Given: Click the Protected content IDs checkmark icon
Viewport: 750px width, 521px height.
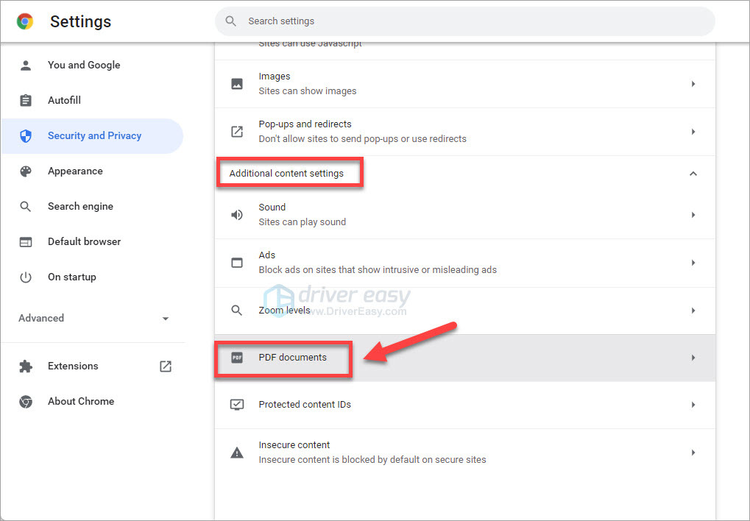Looking at the screenshot, I should [x=236, y=404].
